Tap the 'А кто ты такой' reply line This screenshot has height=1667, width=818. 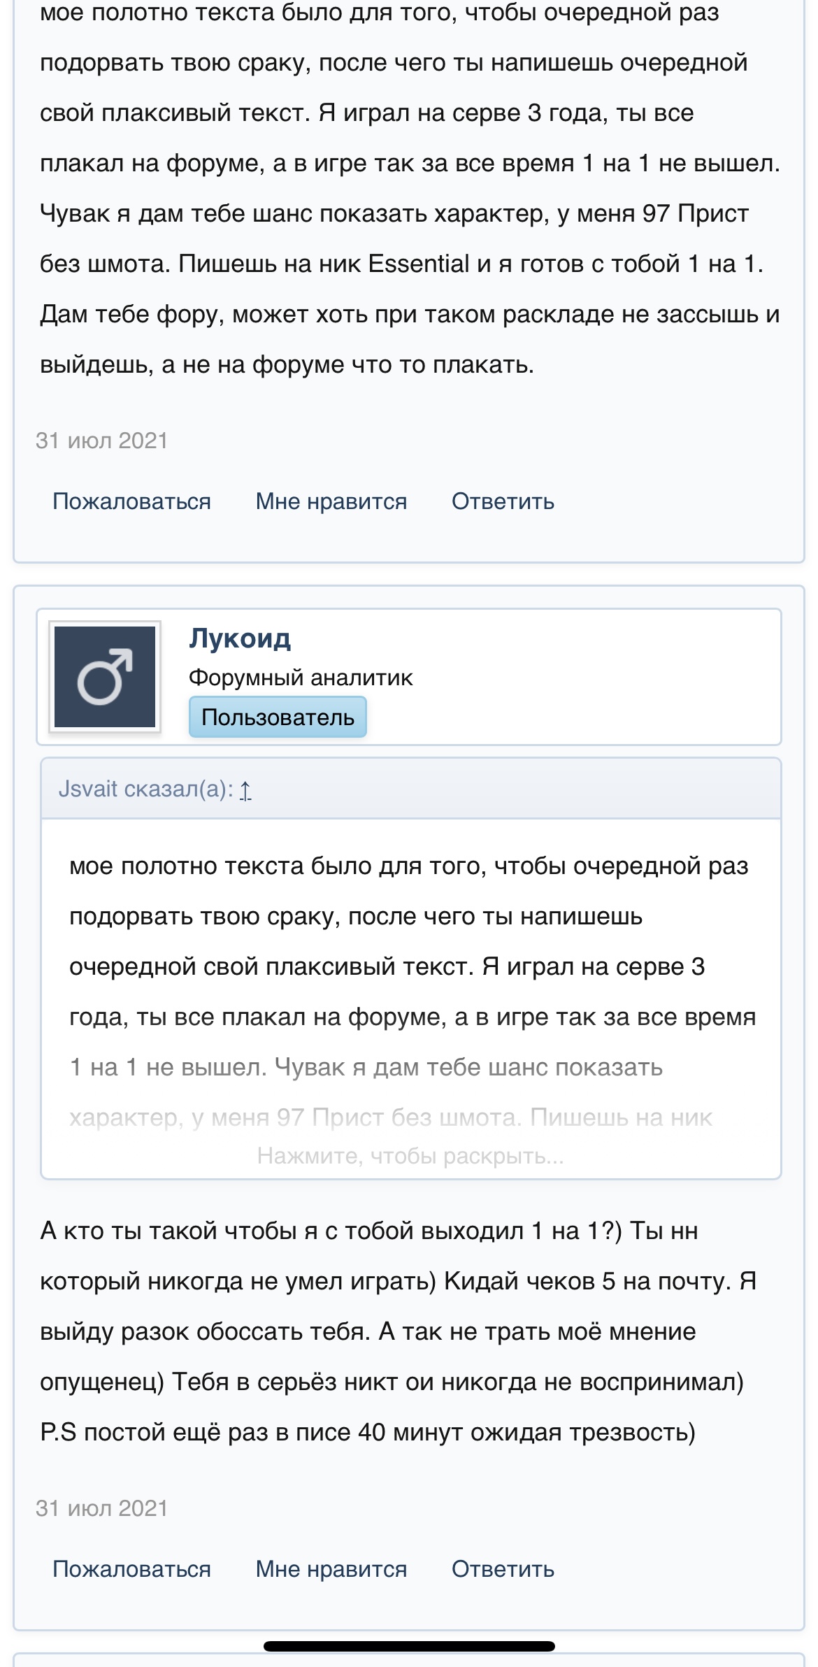click(x=368, y=1231)
